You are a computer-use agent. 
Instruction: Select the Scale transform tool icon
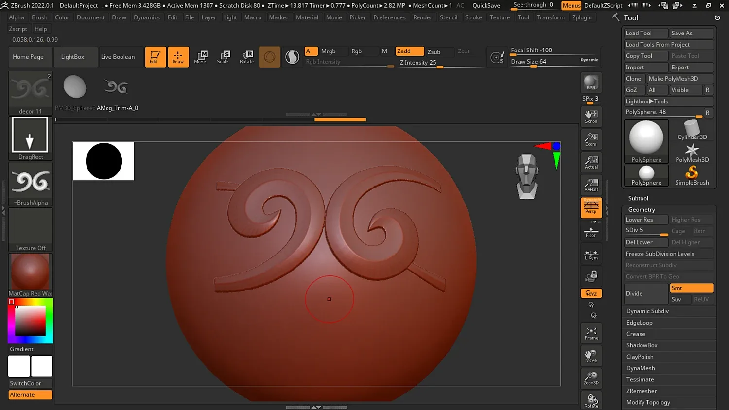click(223, 57)
